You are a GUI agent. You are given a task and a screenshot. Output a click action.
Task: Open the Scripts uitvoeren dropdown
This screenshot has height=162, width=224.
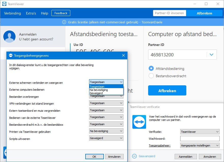pyautogui.click(x=106, y=138)
